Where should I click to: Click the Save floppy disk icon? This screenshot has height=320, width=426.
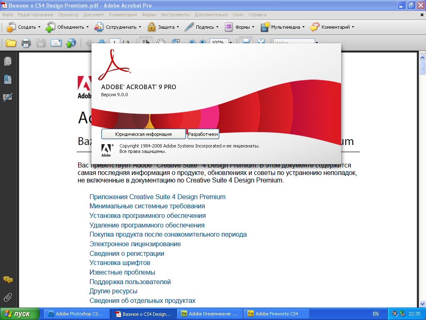click(x=41, y=43)
